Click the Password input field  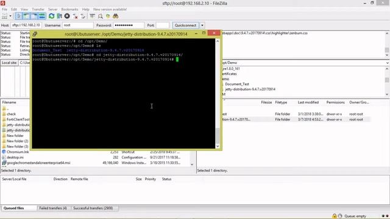[x=129, y=26]
